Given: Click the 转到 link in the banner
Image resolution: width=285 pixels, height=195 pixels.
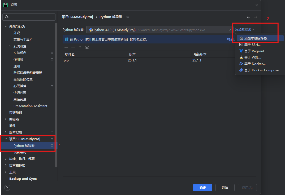Looking at the screenshot, I should [x=231, y=39].
